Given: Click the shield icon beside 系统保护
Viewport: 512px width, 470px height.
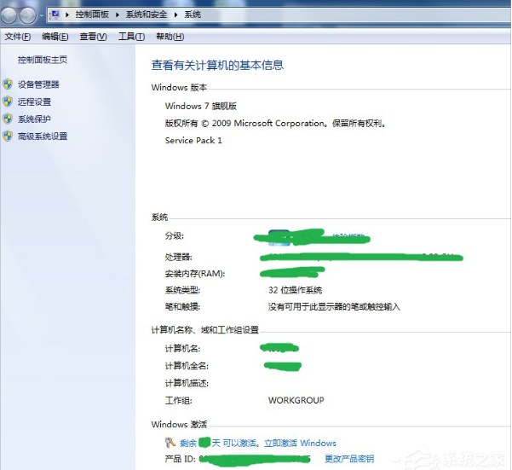Looking at the screenshot, I should pyautogui.click(x=8, y=119).
